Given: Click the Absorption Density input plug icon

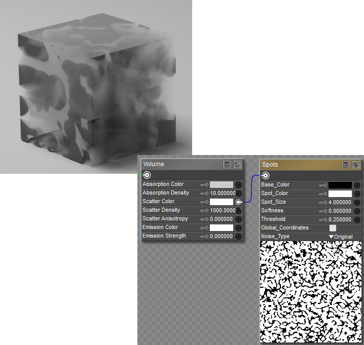Looking at the screenshot, I should pyautogui.click(x=238, y=193).
